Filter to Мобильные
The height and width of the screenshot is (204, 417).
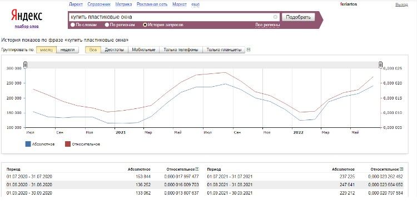[x=143, y=49]
